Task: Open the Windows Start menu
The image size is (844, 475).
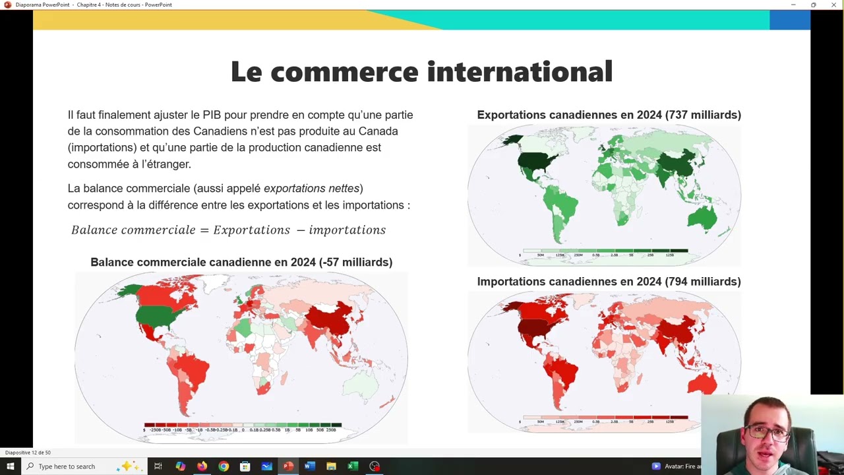Action: tap(10, 466)
